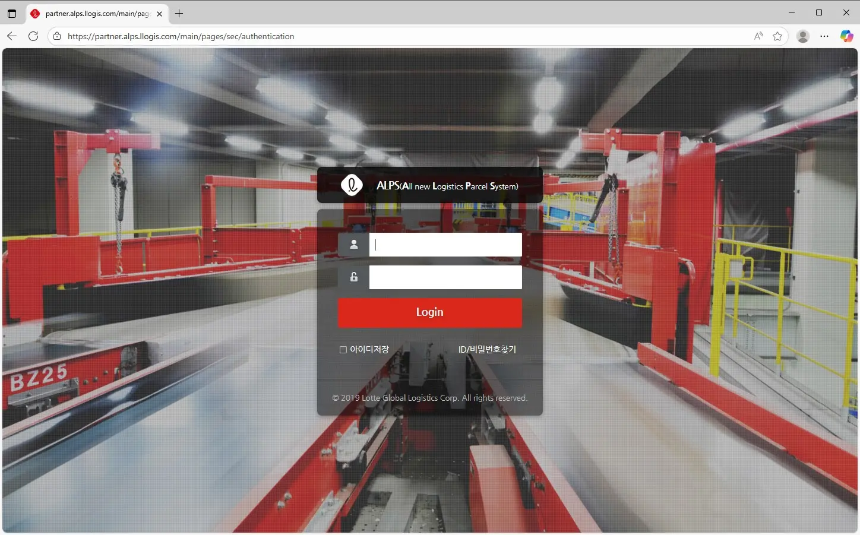Click the user ID person icon
The image size is (860, 535).
tap(354, 245)
